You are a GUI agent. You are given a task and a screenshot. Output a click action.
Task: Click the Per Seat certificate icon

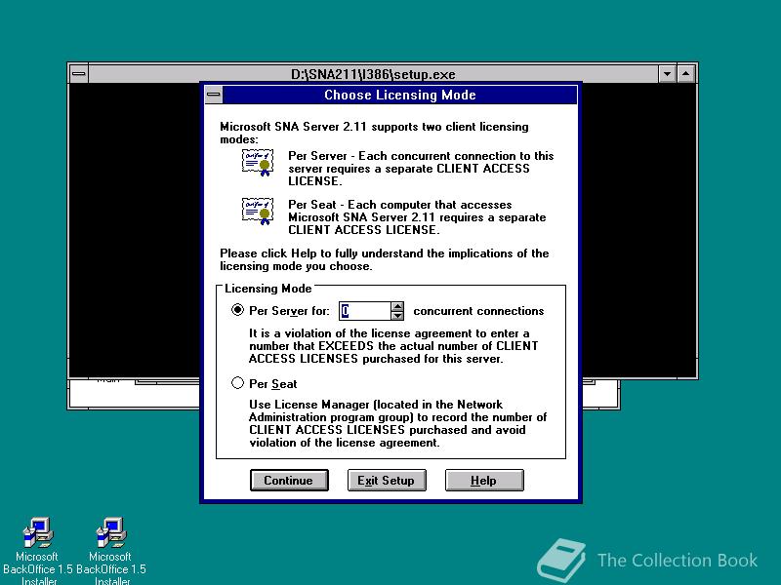click(x=258, y=211)
